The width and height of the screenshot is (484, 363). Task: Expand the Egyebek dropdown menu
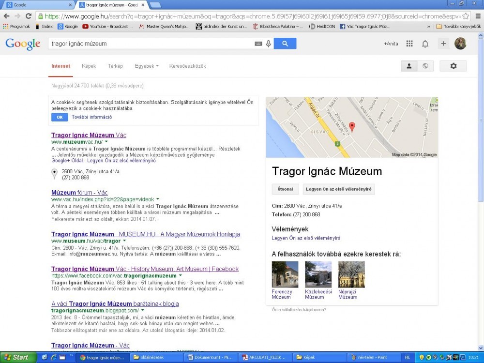pos(147,66)
